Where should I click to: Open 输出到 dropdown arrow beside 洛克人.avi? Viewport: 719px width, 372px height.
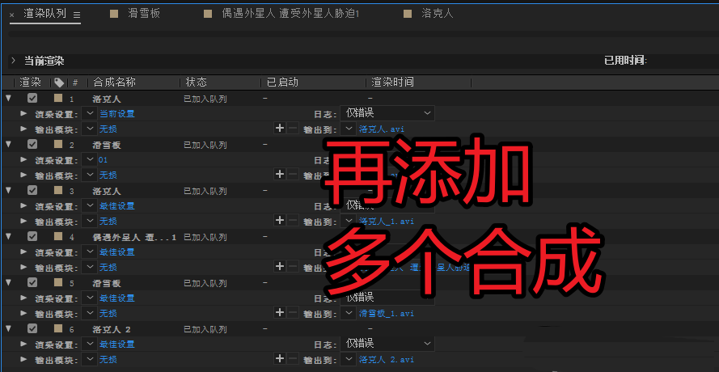tap(349, 129)
